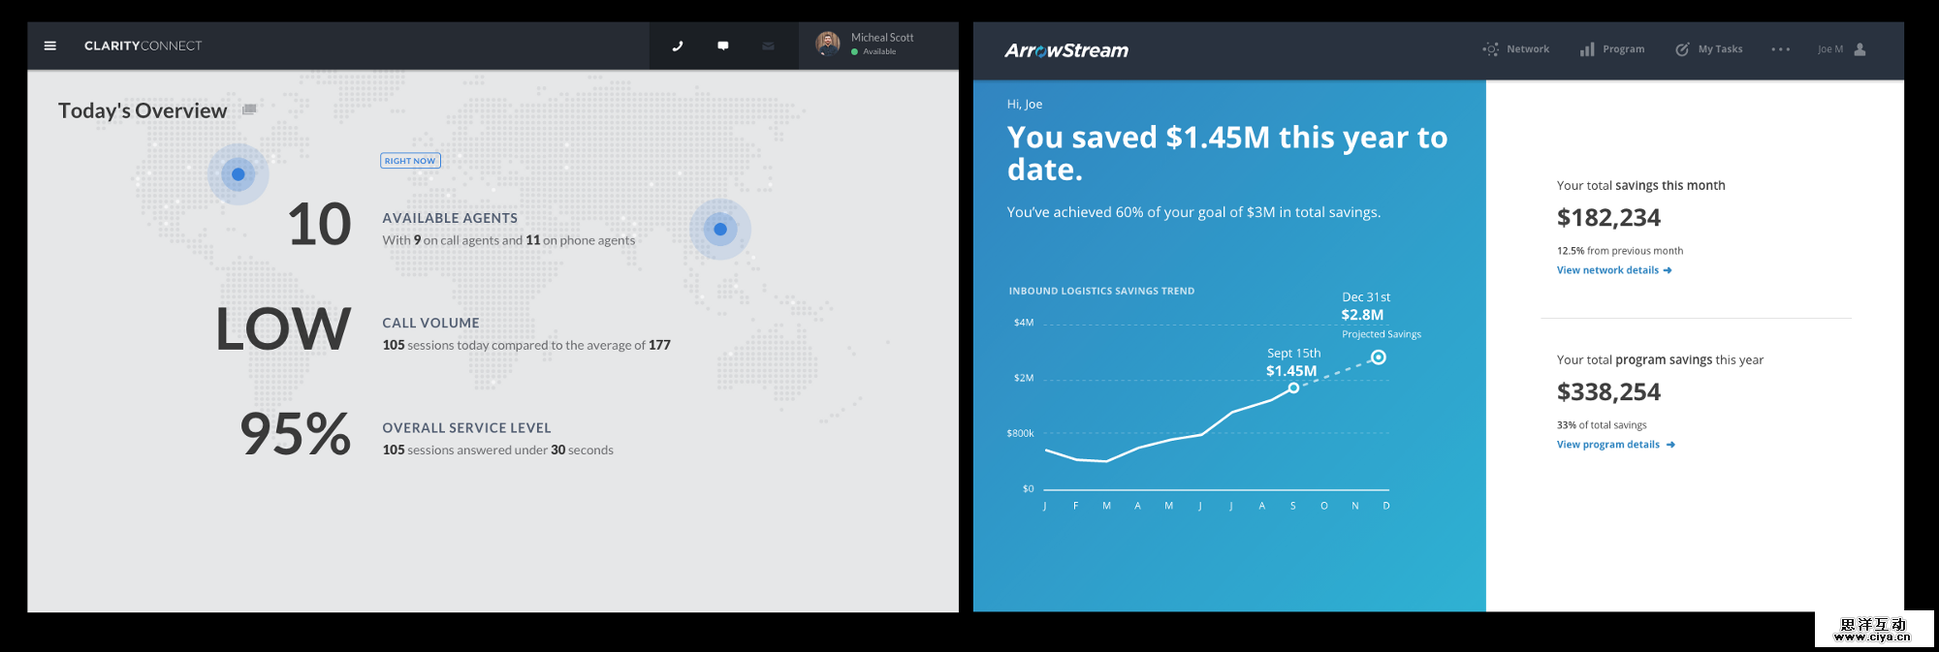Click the pulsing map marker over Asia

click(720, 230)
